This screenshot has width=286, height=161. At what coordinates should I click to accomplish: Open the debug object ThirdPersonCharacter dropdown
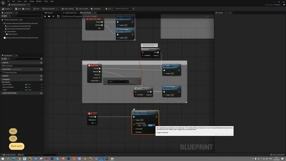[x=123, y=9]
